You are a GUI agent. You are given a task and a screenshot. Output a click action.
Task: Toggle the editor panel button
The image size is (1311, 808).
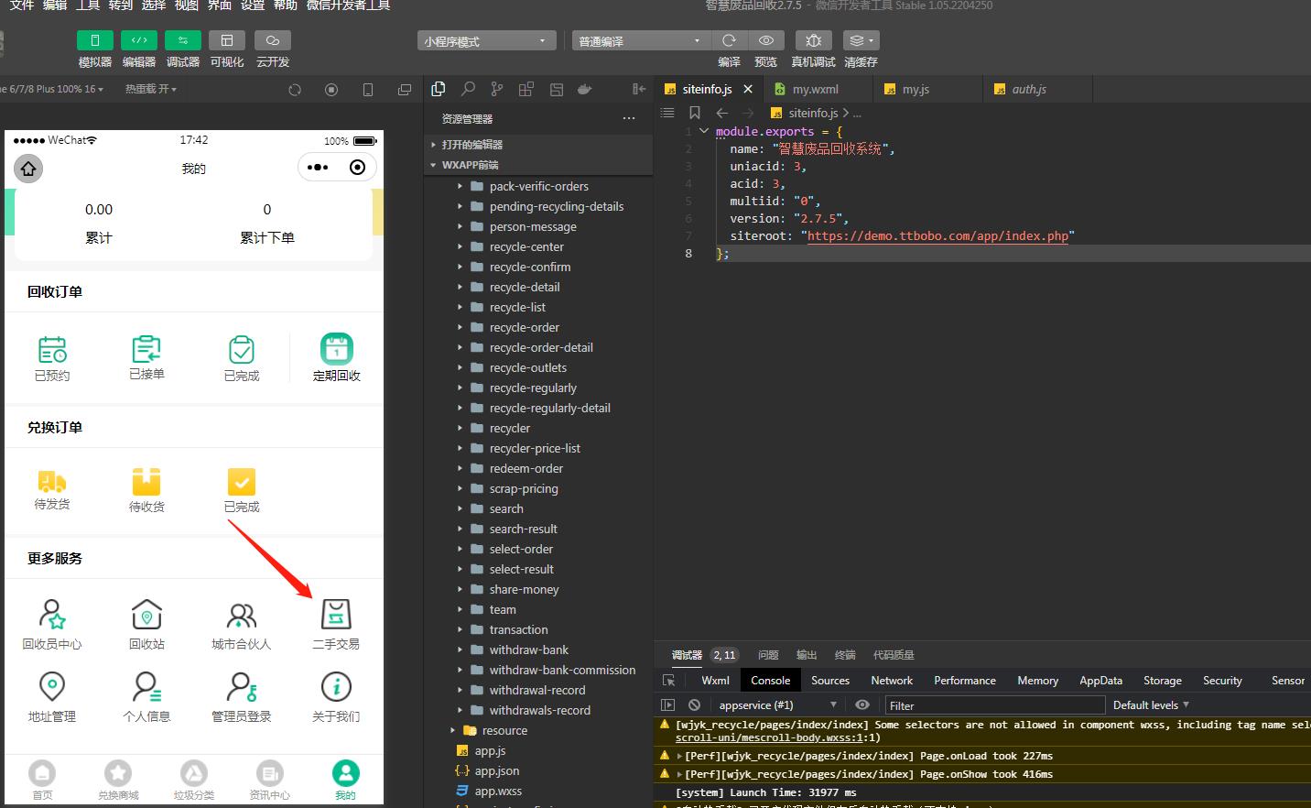coord(138,40)
